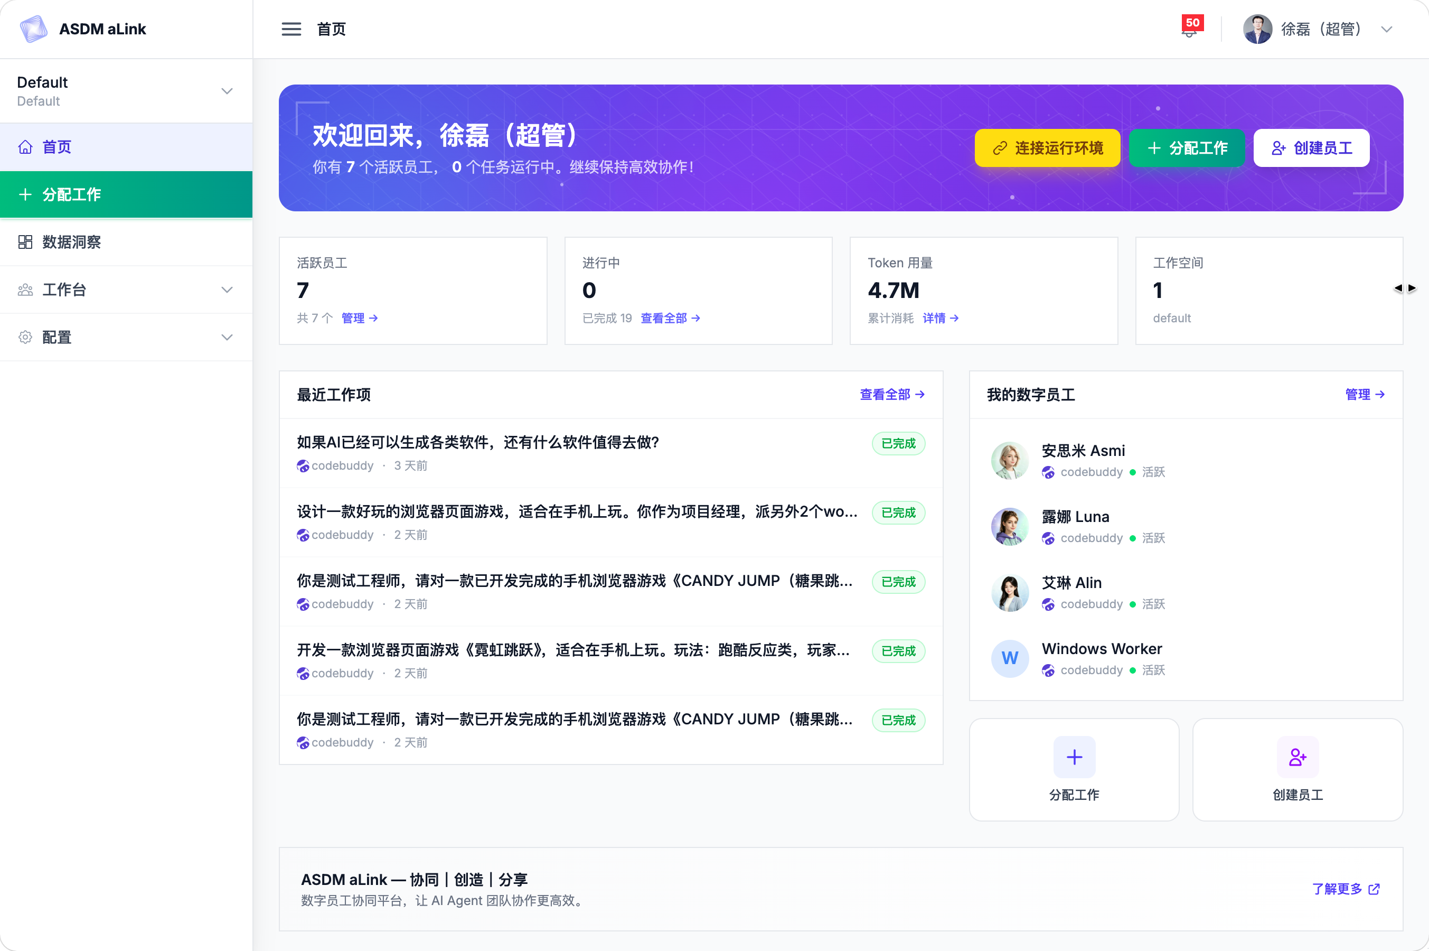Click the add-user icon on 创建员工 quick card
Screen dimensions: 1429x951
coord(1298,757)
